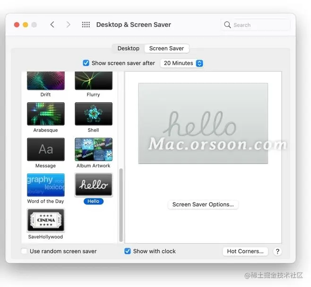Uncheck Show with clock
This screenshot has width=311, height=287.
pyautogui.click(x=128, y=251)
